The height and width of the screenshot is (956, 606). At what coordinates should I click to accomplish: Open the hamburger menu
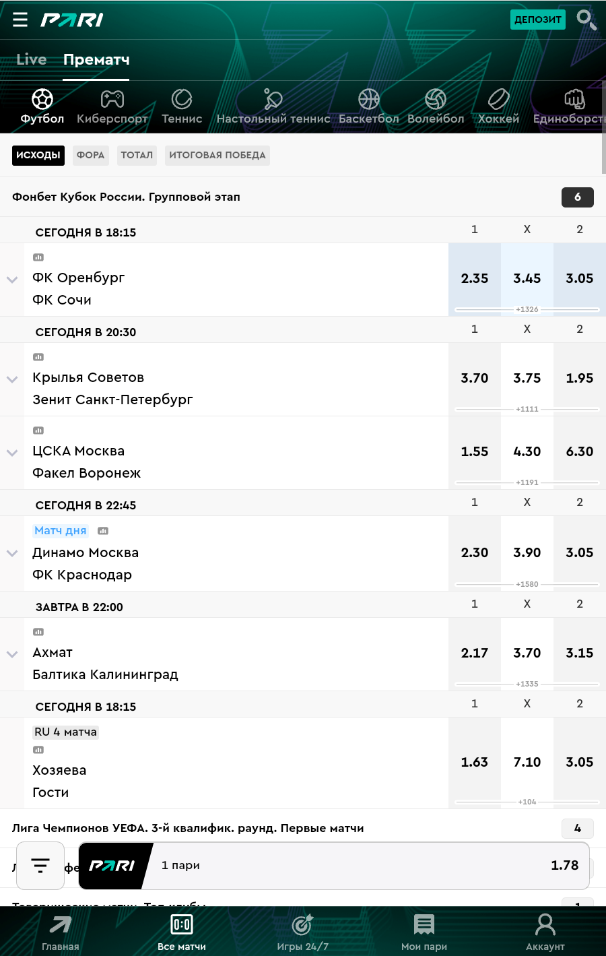tap(20, 20)
